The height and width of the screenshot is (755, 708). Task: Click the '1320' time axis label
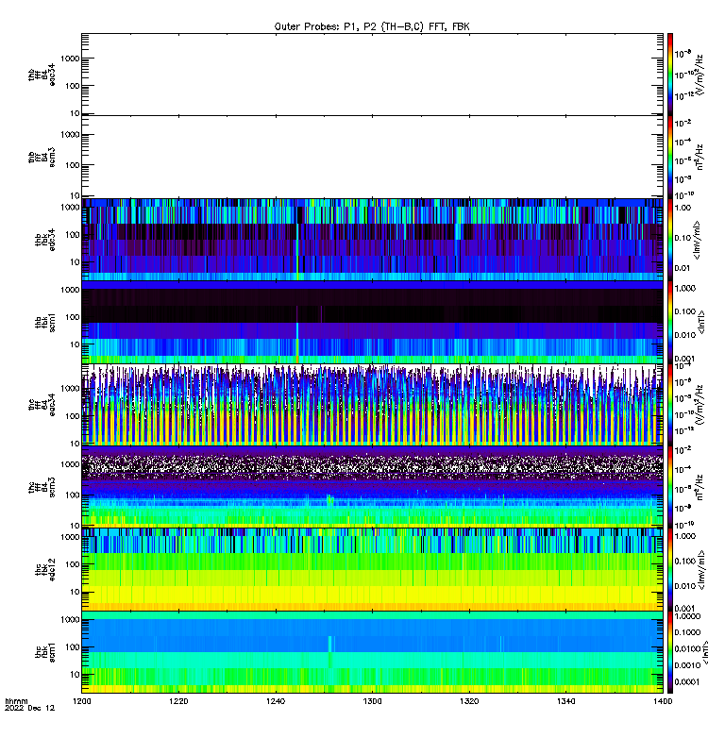(469, 701)
